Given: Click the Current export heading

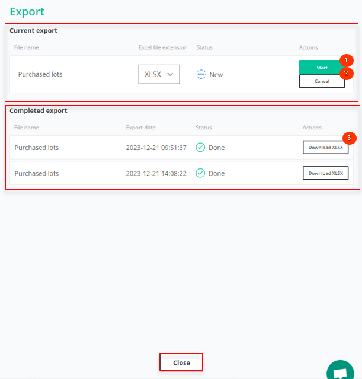Looking at the screenshot, I should [x=34, y=31].
